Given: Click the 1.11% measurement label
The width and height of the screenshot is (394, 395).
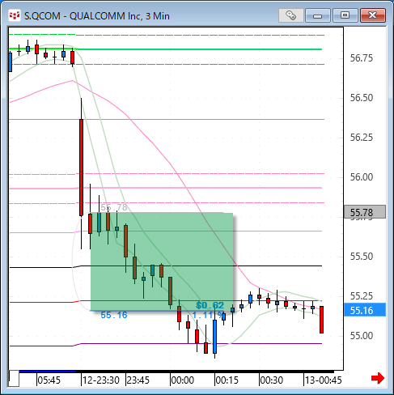Looking at the screenshot, I should [x=208, y=315].
